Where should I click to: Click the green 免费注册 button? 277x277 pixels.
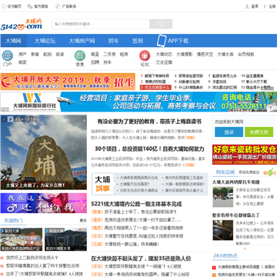tap(259, 132)
